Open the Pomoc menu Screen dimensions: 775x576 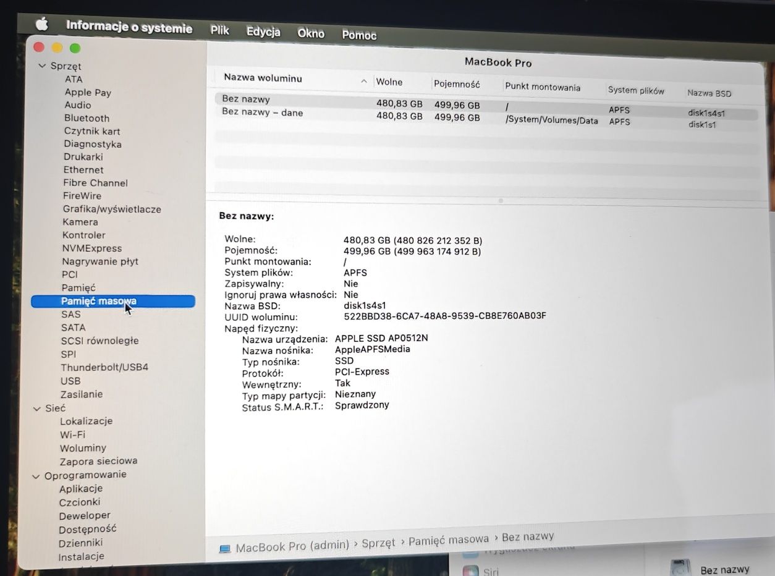[359, 35]
